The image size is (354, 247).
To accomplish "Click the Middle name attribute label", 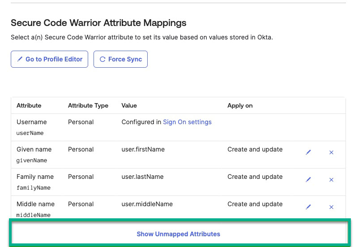I will (x=35, y=204).
